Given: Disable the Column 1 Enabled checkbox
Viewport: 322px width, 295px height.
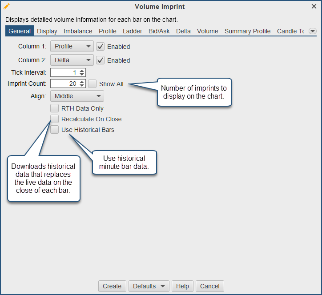Looking at the screenshot, I should tap(101, 46).
